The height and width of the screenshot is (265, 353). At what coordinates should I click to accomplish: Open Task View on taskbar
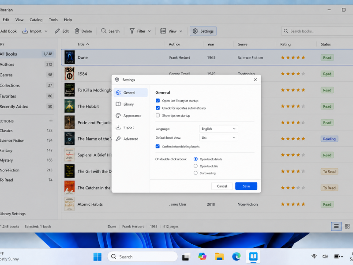click(x=186, y=257)
